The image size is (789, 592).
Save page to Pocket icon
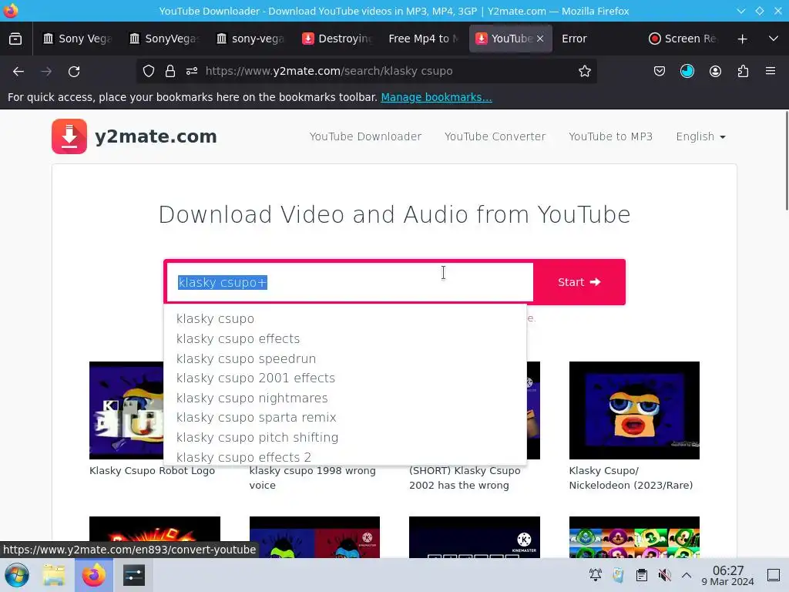(660, 72)
